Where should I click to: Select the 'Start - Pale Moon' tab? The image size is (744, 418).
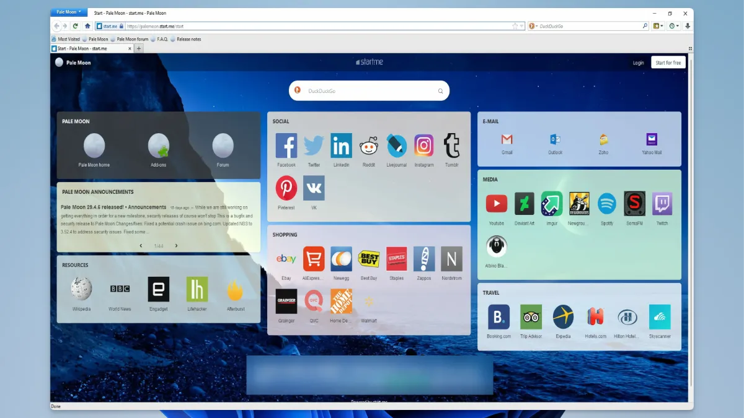coord(91,48)
